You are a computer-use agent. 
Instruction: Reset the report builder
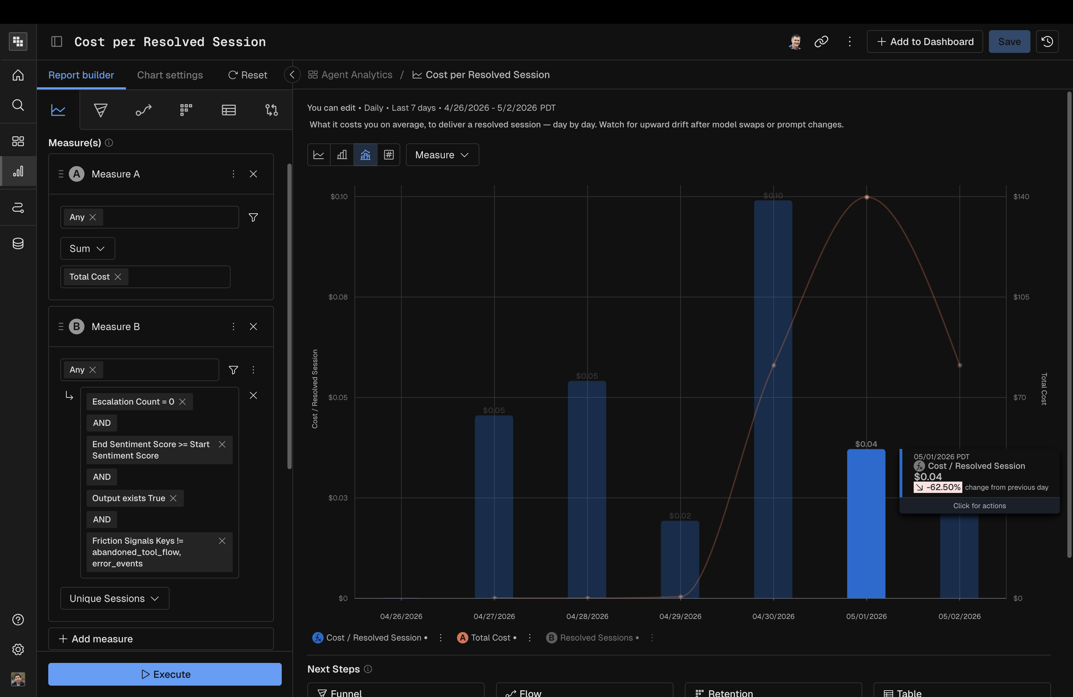coord(248,75)
